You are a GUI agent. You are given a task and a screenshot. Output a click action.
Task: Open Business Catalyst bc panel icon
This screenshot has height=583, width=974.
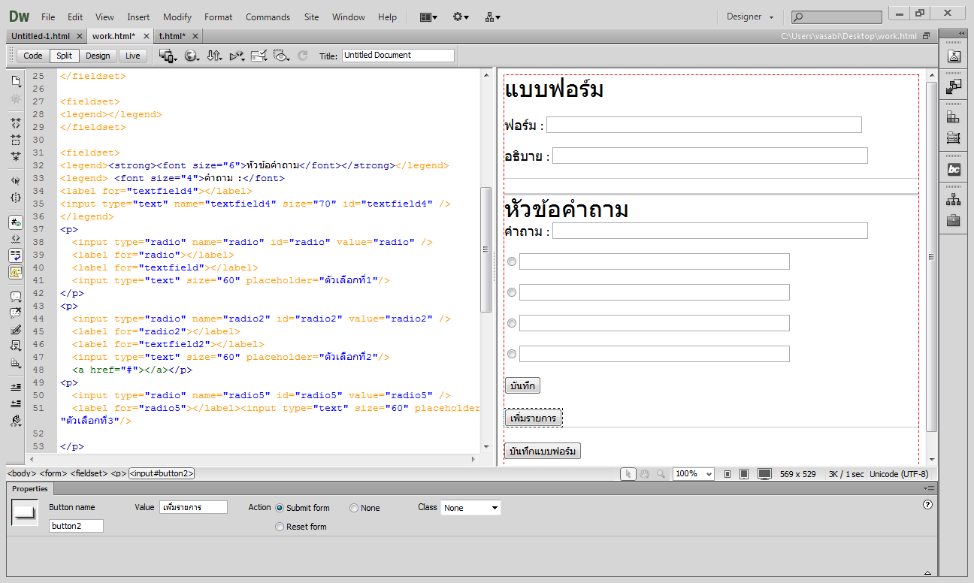tap(954, 169)
